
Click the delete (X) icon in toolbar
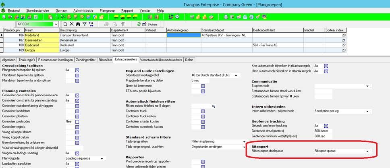[72, 24]
